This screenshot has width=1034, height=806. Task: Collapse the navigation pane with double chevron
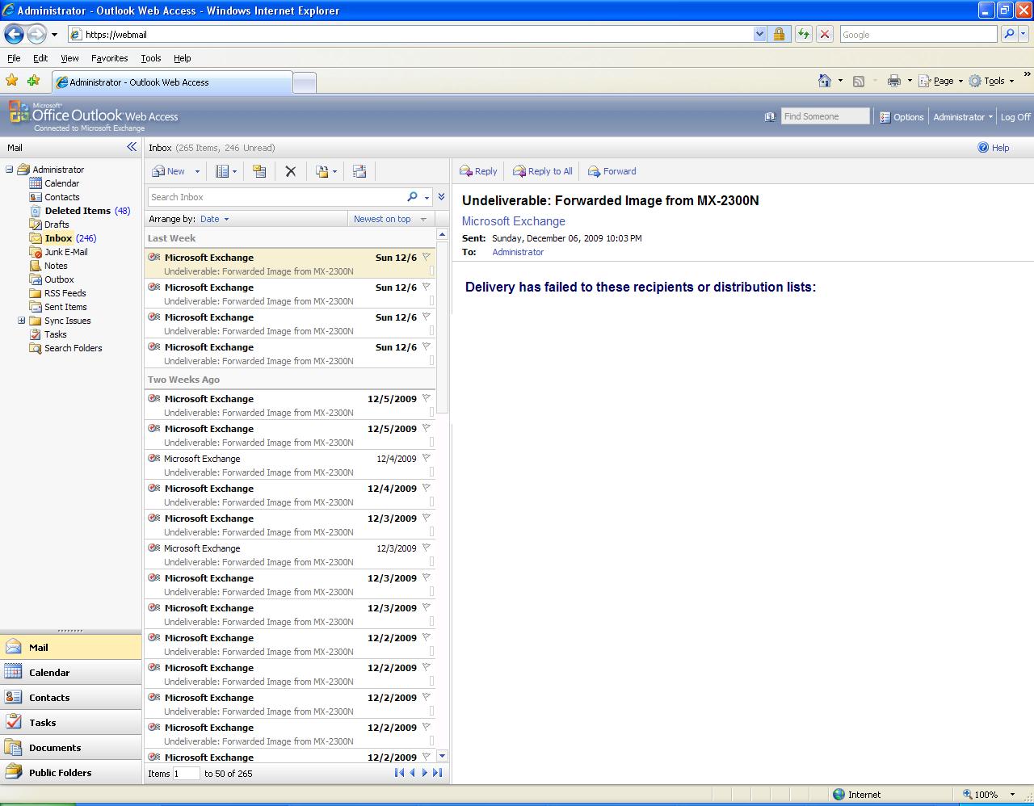coord(132,147)
